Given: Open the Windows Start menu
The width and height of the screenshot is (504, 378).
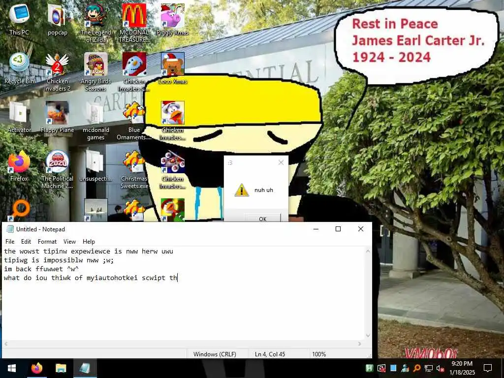Looking at the screenshot, I should (12, 368).
